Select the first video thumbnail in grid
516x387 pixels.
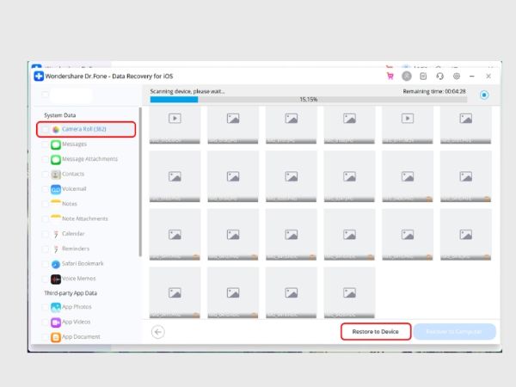tap(175, 120)
